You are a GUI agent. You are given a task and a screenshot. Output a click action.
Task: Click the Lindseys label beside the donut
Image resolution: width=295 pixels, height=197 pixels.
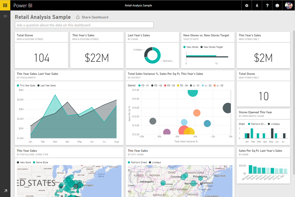point(137,50)
